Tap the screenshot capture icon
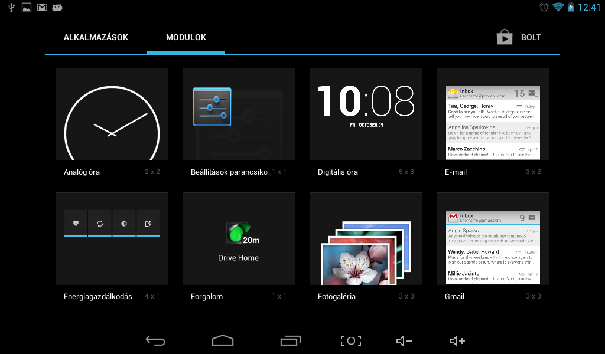The width and height of the screenshot is (605, 354). pyautogui.click(x=350, y=340)
